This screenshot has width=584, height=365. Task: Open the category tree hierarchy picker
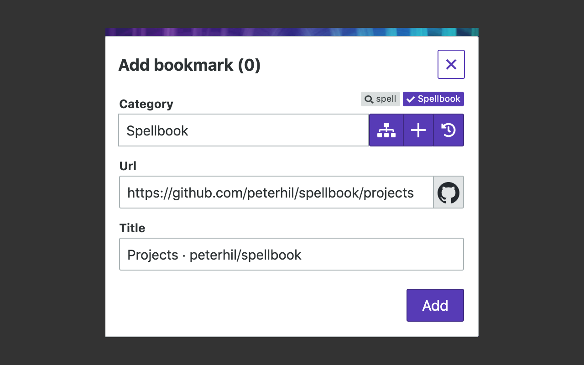click(386, 130)
